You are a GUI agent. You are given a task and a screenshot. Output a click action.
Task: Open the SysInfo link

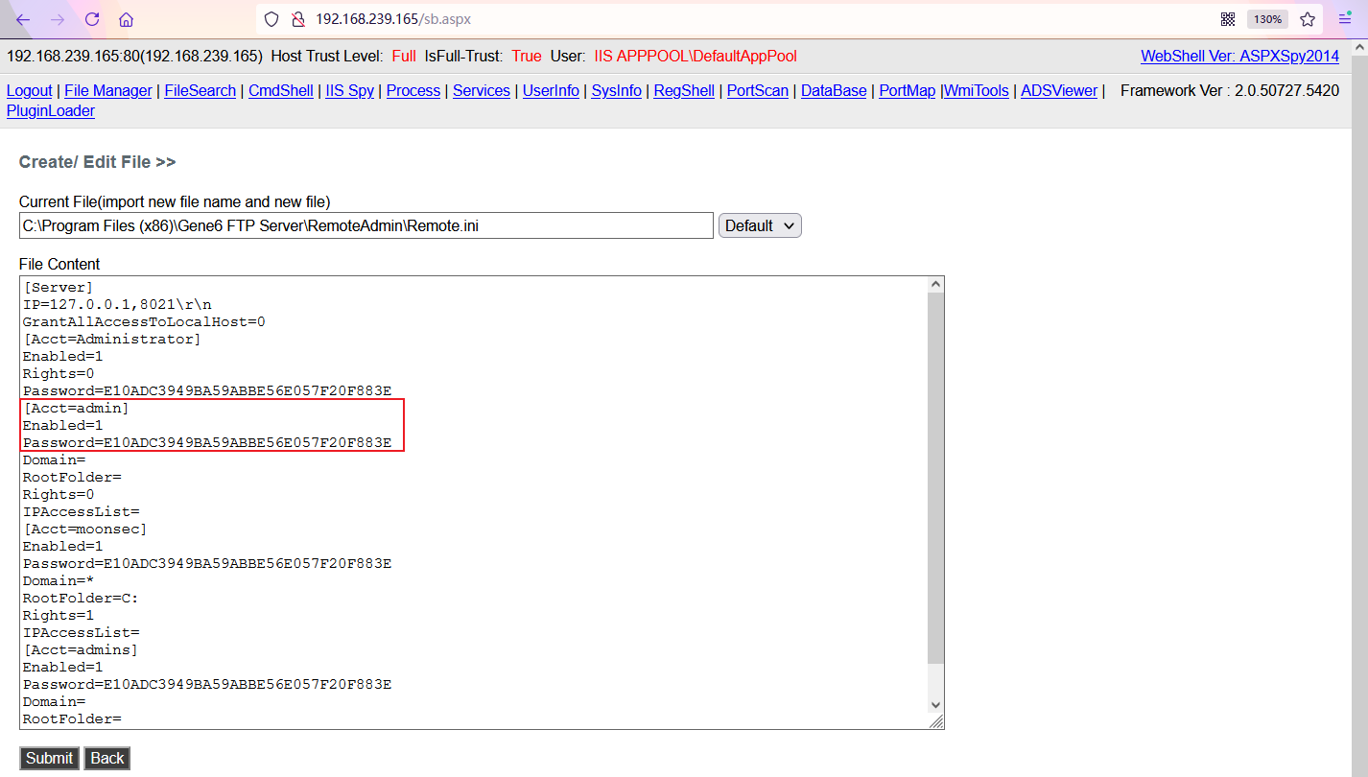616,91
